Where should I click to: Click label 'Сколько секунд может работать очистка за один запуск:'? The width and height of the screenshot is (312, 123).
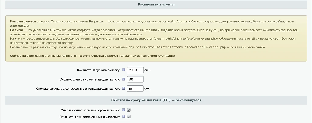pyautogui.click(x=78, y=88)
